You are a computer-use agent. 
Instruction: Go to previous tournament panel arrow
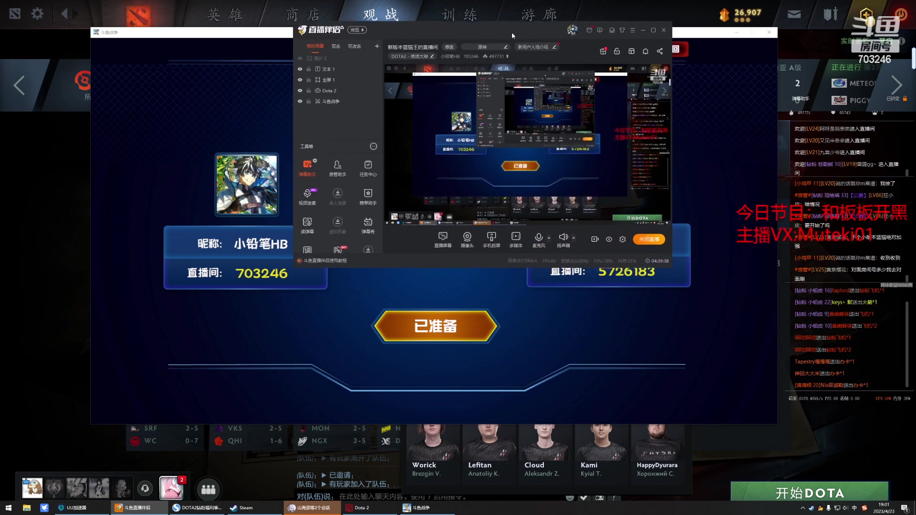(19, 85)
